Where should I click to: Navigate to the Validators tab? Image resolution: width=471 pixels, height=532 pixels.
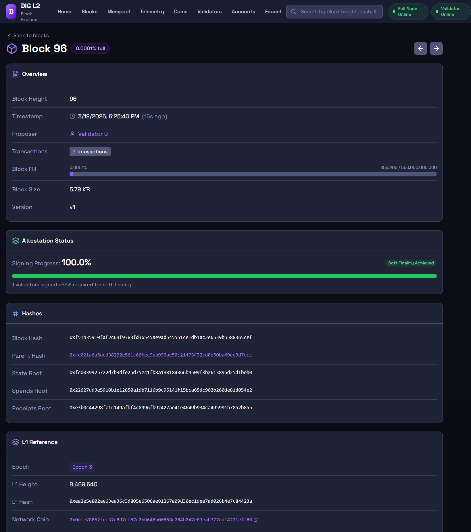pyautogui.click(x=209, y=12)
